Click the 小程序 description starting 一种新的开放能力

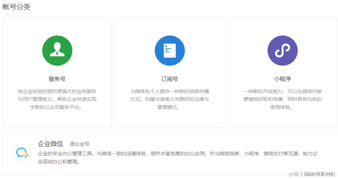pyautogui.click(x=282, y=99)
